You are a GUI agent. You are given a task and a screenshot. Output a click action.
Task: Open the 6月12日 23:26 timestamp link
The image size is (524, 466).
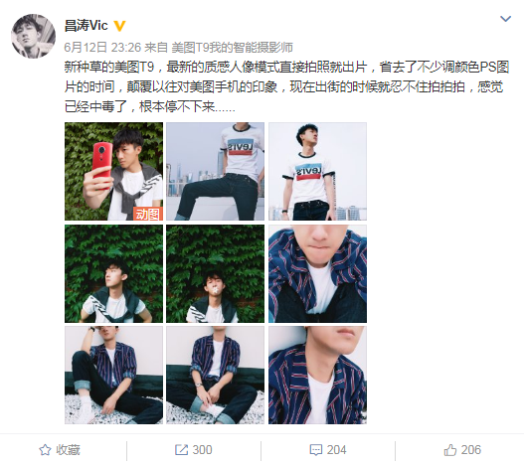102,48
